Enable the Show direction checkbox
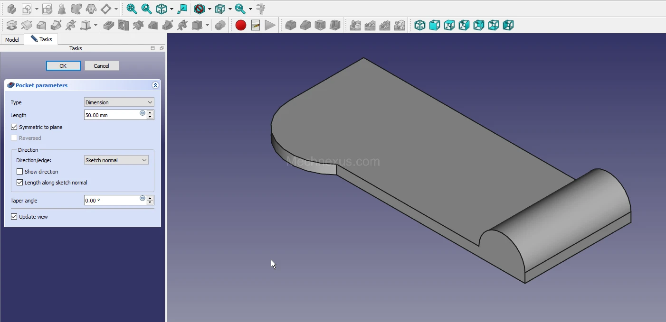The width and height of the screenshot is (666, 322). 20,172
